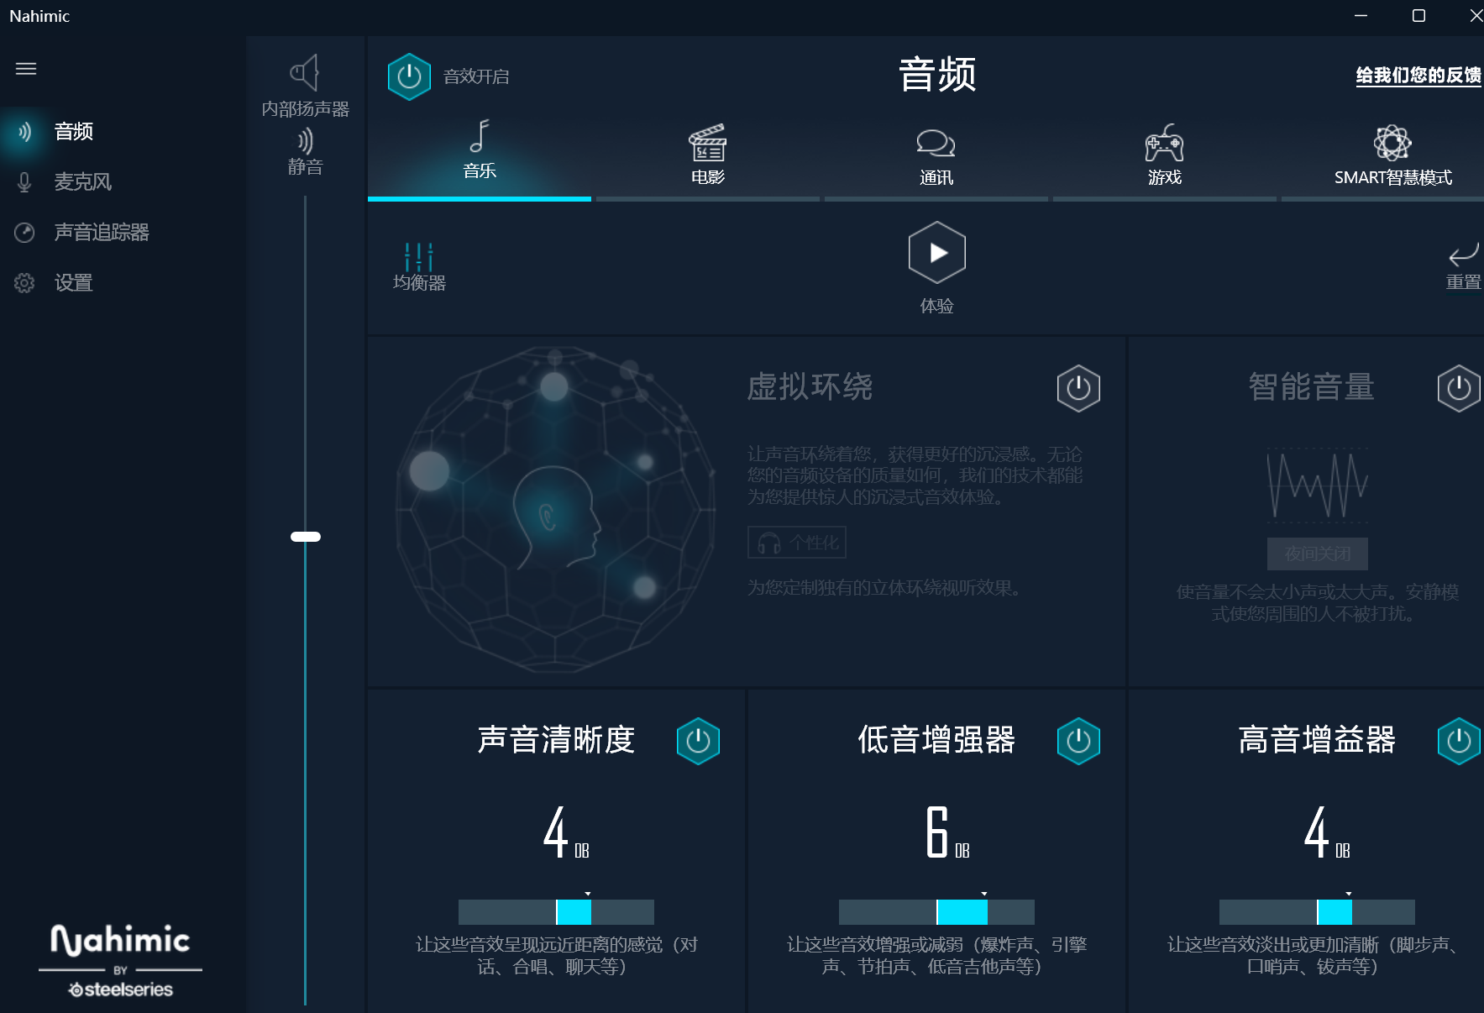Select the 麦克风 (microphone) sidebar section
Screen dimensions: 1484x1013
tap(81, 182)
